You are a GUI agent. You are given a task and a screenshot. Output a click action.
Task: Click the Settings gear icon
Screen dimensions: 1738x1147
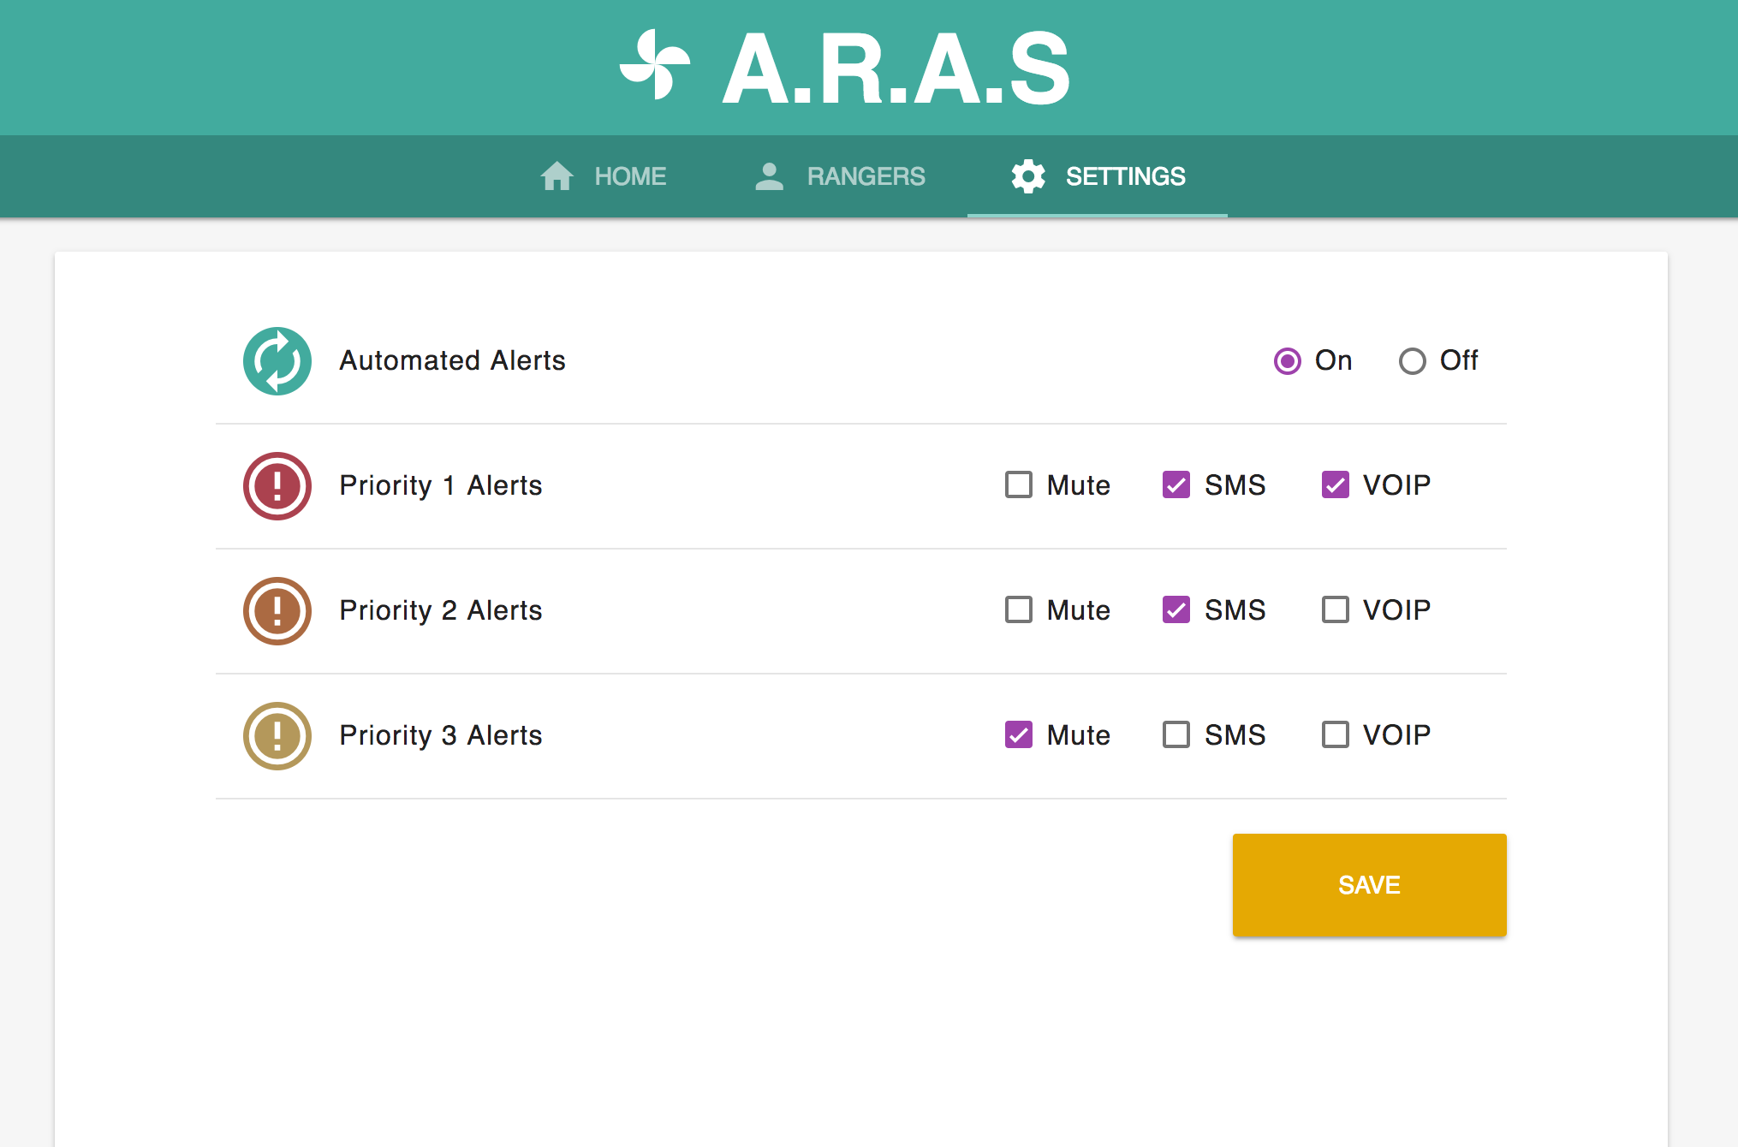(x=1027, y=176)
